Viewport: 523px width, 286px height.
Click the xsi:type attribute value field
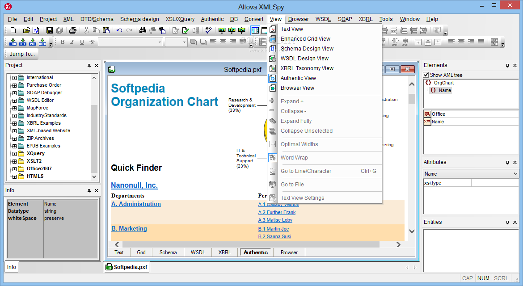click(x=495, y=183)
